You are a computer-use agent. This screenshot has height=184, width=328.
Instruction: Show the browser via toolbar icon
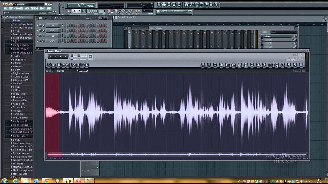[174, 5]
